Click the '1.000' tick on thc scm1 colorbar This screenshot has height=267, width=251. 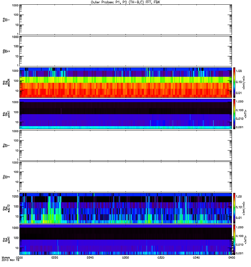click(x=240, y=227)
